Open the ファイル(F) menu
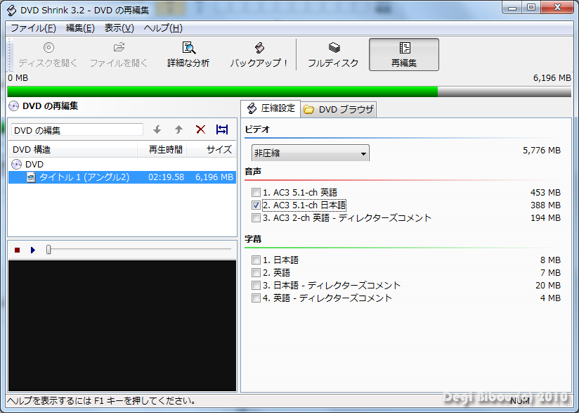 33,28
